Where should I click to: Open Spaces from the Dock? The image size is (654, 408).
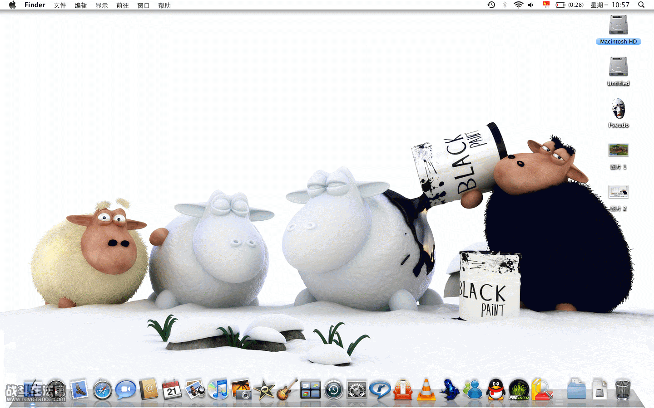[311, 390]
